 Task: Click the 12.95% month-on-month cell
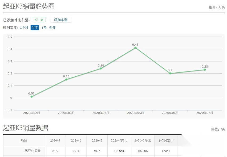[143, 151]
